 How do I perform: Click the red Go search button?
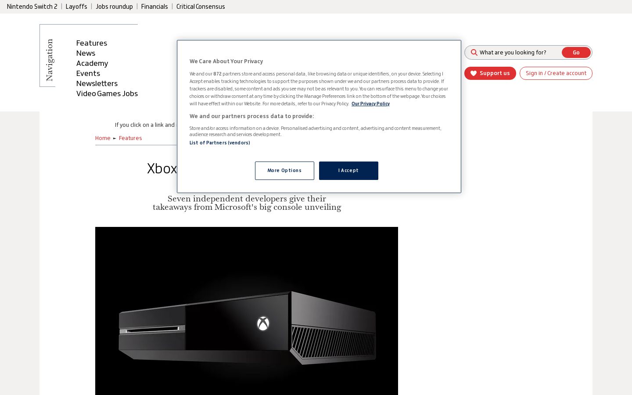tap(576, 53)
